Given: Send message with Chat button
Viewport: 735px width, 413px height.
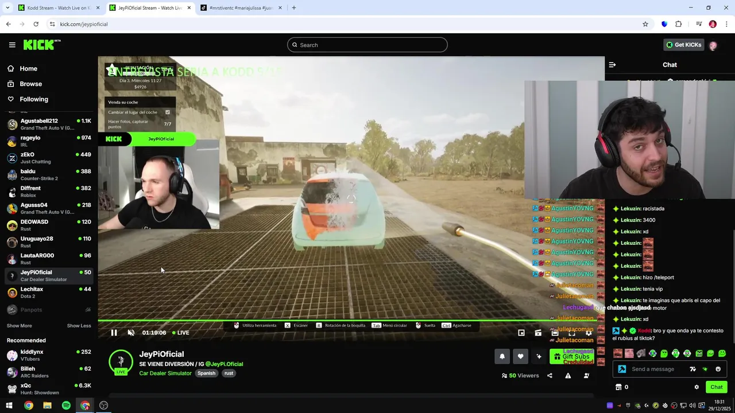Looking at the screenshot, I should click(716, 387).
